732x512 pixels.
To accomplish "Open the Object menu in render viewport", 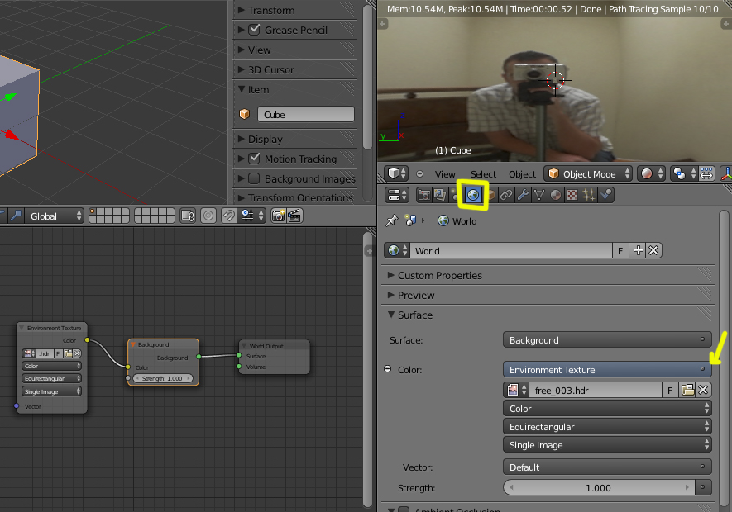I will click(x=523, y=174).
